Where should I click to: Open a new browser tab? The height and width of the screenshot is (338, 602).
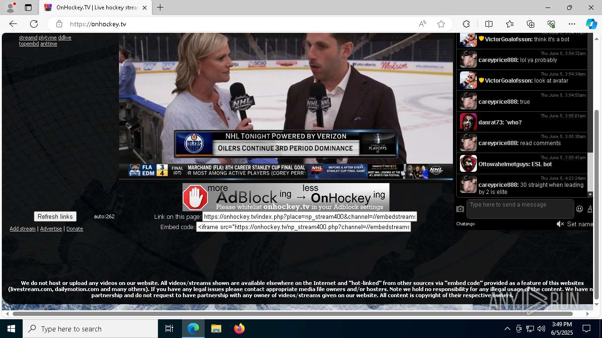pos(160,8)
